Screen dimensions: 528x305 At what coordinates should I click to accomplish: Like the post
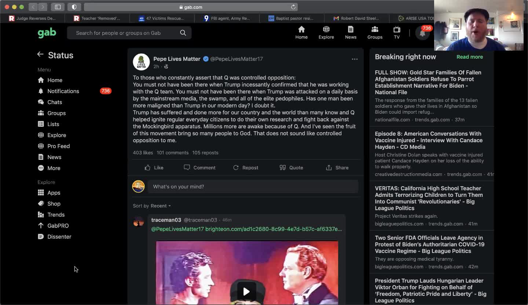154,168
